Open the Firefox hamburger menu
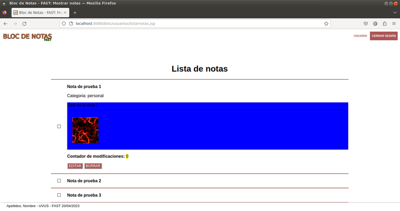Image resolution: width=400 pixels, height=211 pixels. click(394, 24)
